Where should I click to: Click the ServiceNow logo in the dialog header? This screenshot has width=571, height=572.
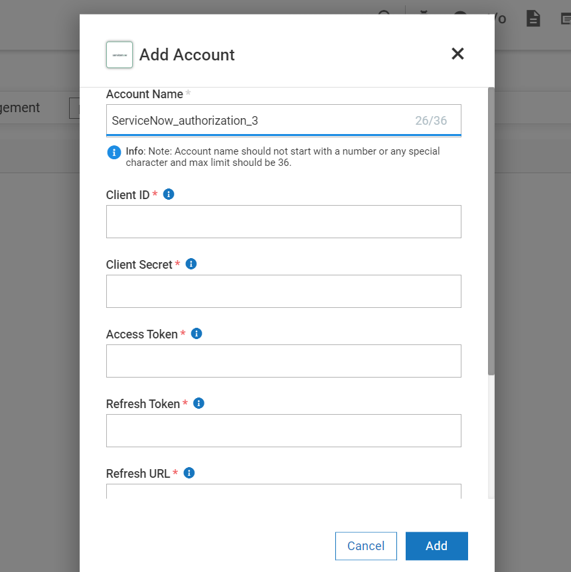pos(120,54)
